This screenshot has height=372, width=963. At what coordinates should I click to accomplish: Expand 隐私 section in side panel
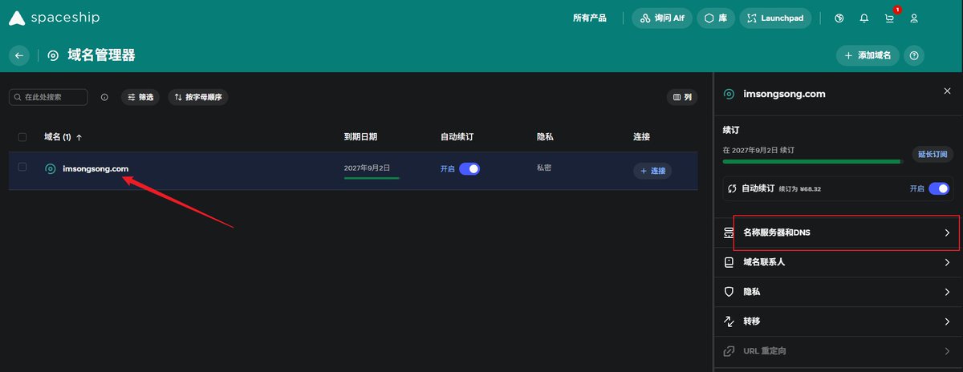838,292
